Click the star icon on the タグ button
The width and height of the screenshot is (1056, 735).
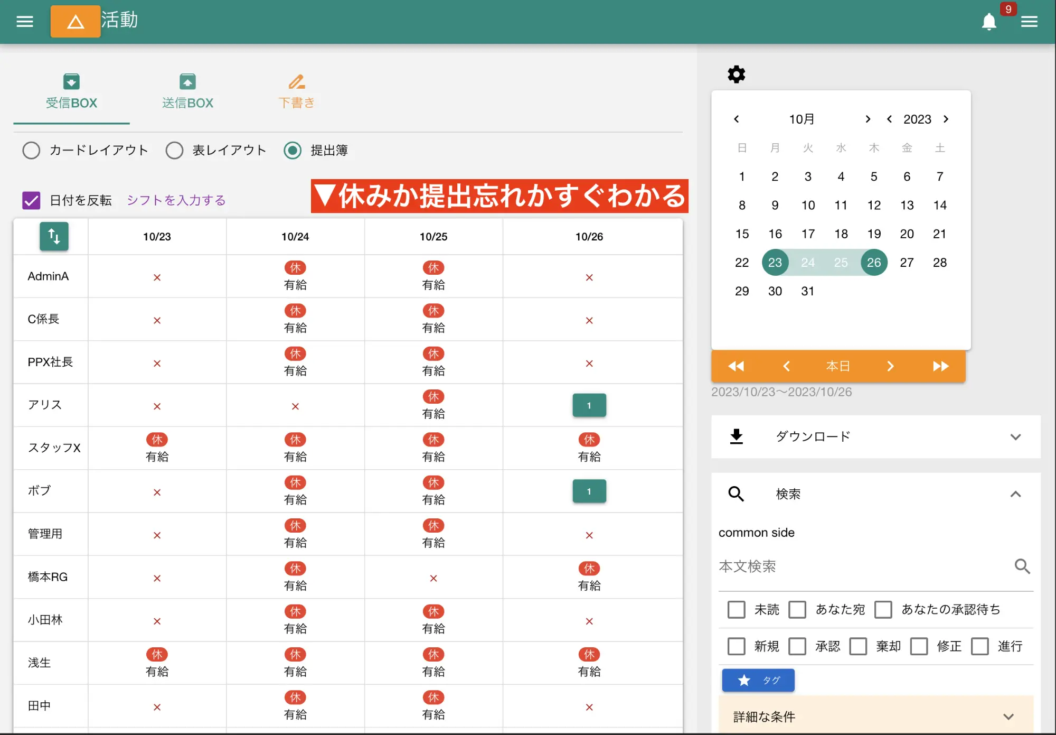[743, 680]
